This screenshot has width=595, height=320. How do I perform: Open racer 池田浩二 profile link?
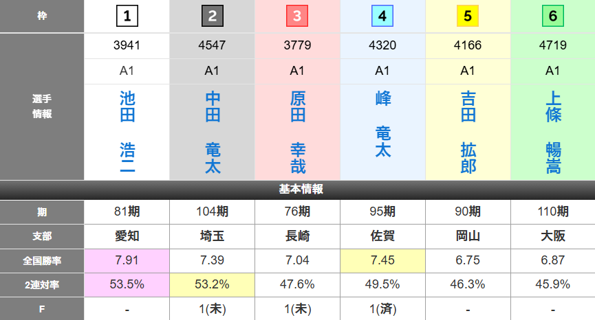[127, 133]
